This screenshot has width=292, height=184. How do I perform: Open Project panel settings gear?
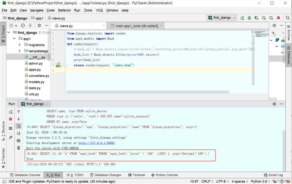pos(39,25)
